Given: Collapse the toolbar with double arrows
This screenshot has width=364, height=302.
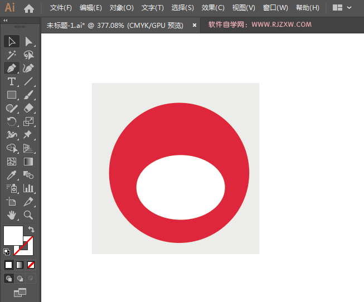Looking at the screenshot, I should [6, 21].
